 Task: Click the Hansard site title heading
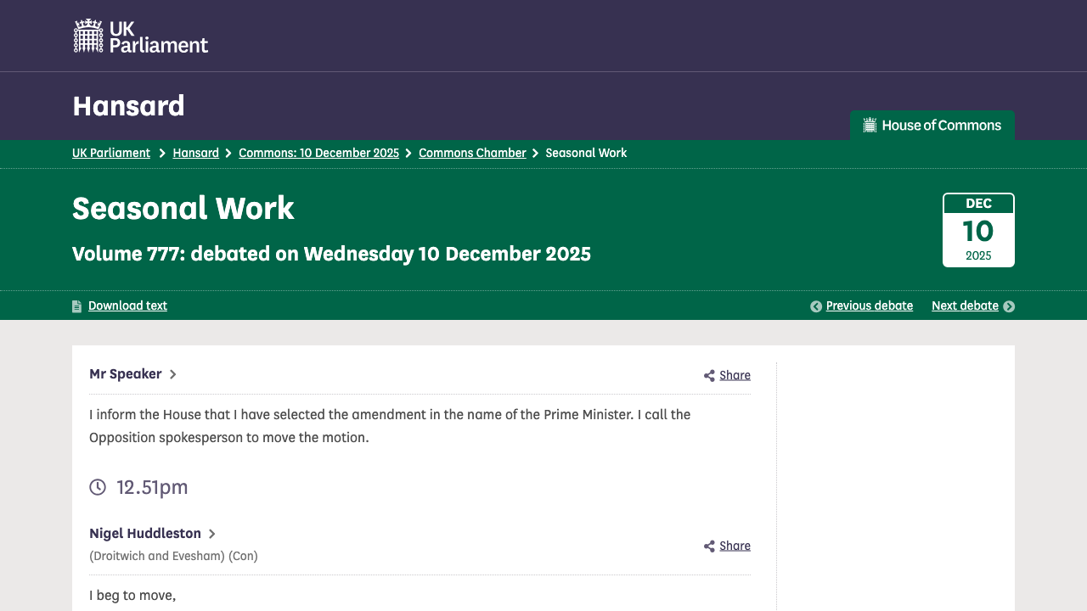(x=128, y=106)
